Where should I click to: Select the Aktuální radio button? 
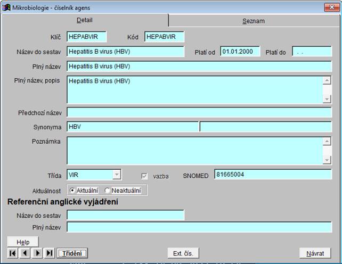pos(72,191)
